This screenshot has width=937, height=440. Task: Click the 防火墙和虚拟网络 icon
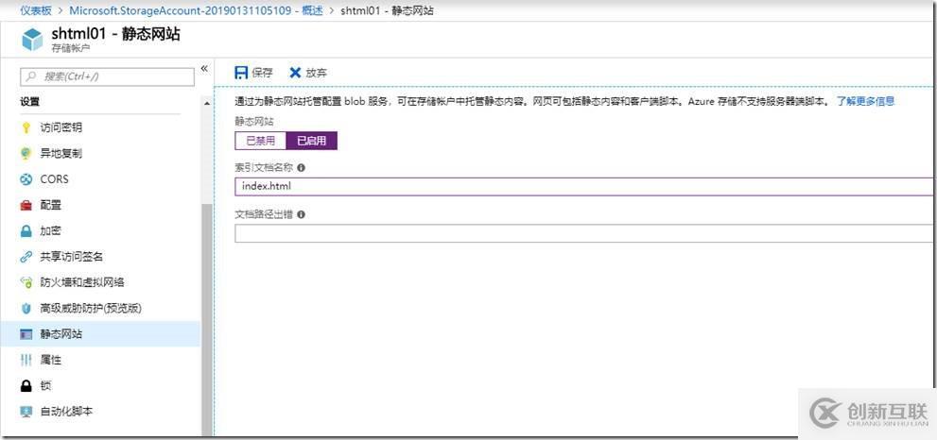coord(26,282)
